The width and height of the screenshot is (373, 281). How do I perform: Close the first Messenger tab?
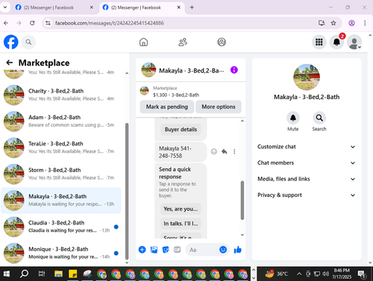(92, 7)
